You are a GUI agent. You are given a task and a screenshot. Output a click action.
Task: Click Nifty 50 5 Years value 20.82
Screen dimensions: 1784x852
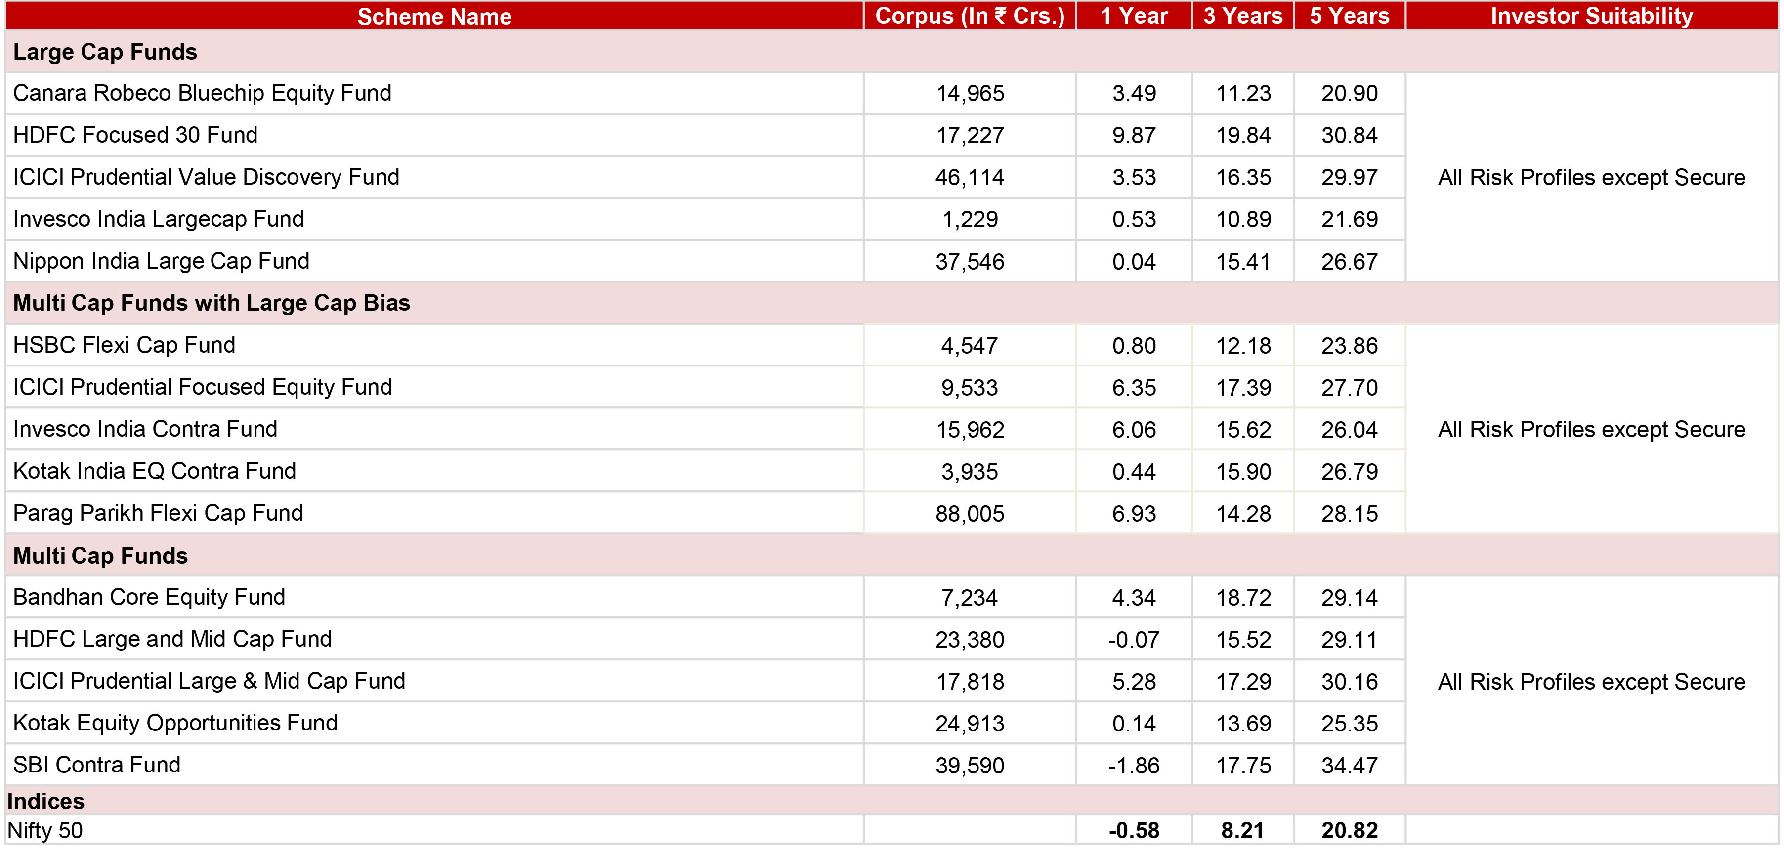click(1349, 831)
